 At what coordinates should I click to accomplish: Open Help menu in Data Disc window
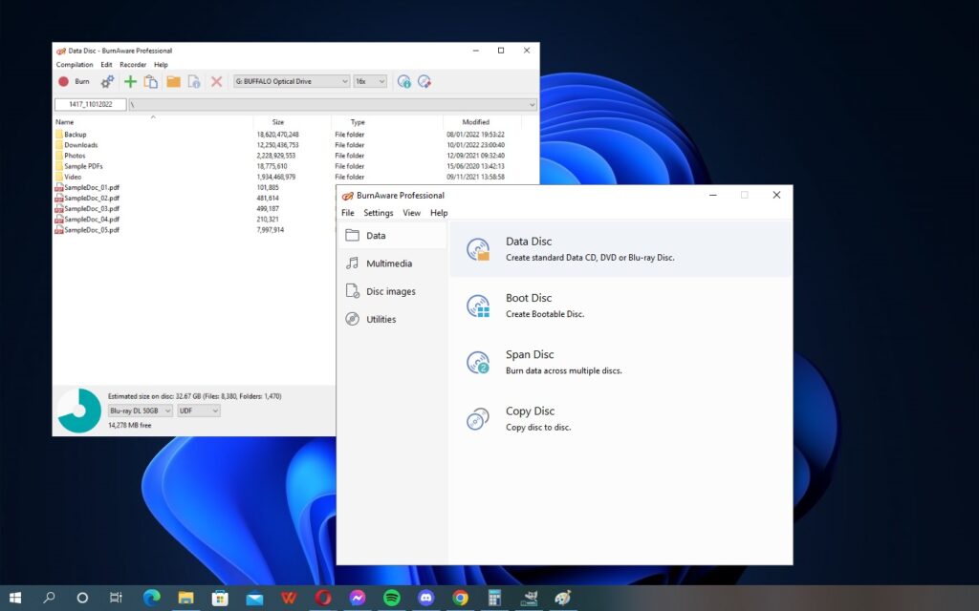[161, 64]
